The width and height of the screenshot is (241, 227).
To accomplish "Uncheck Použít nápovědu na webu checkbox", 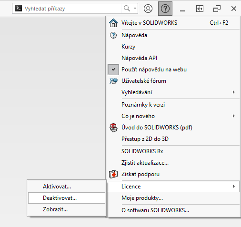I will pos(113,69).
